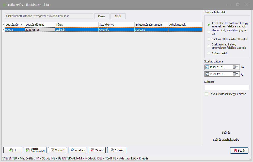The width and height of the screenshot is (253, 162).
Task: Click 'Szűrés alaphelyzetbe' to reset filters
Action: [x=226, y=140]
